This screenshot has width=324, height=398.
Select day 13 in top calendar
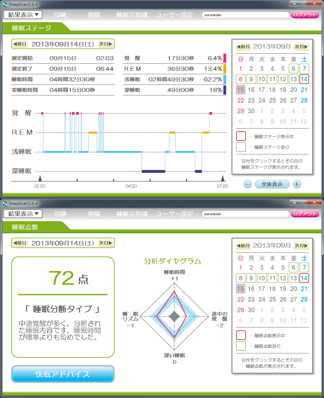[293, 79]
